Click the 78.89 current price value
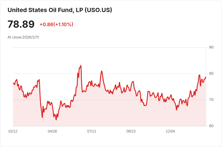This screenshot has height=147, width=222. point(21,24)
